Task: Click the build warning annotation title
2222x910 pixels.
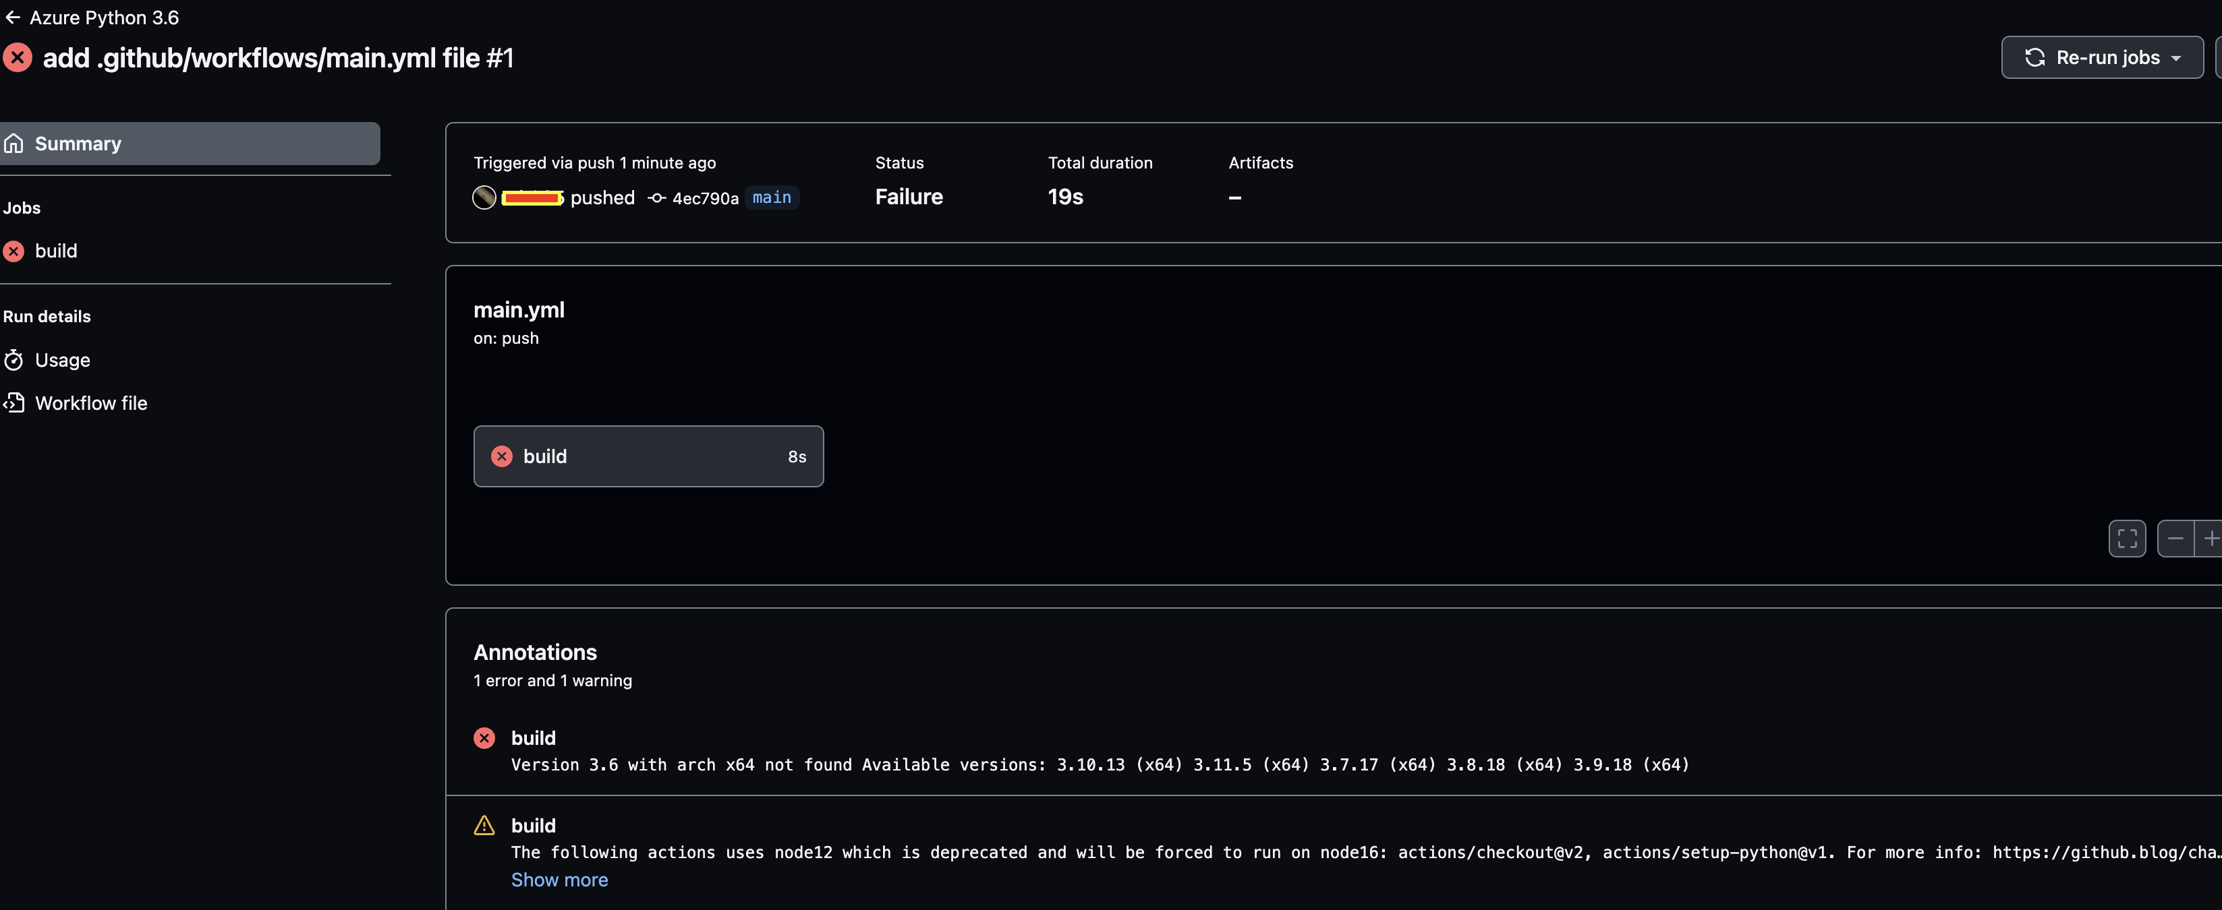Action: pyautogui.click(x=533, y=826)
